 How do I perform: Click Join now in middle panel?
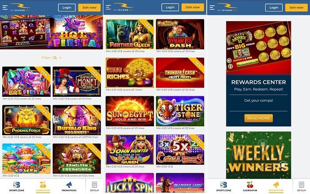pyautogui.click(x=193, y=8)
